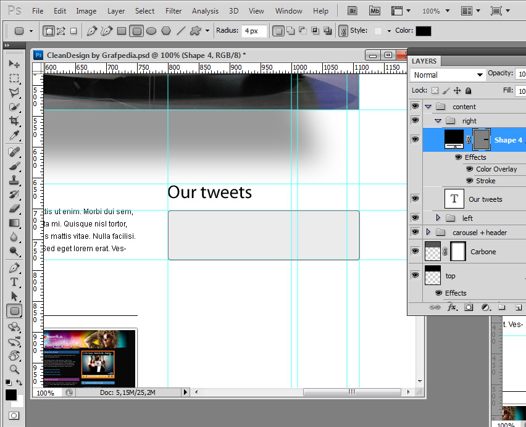
Task: Choose the Polygon shape option
Action: 166,31
